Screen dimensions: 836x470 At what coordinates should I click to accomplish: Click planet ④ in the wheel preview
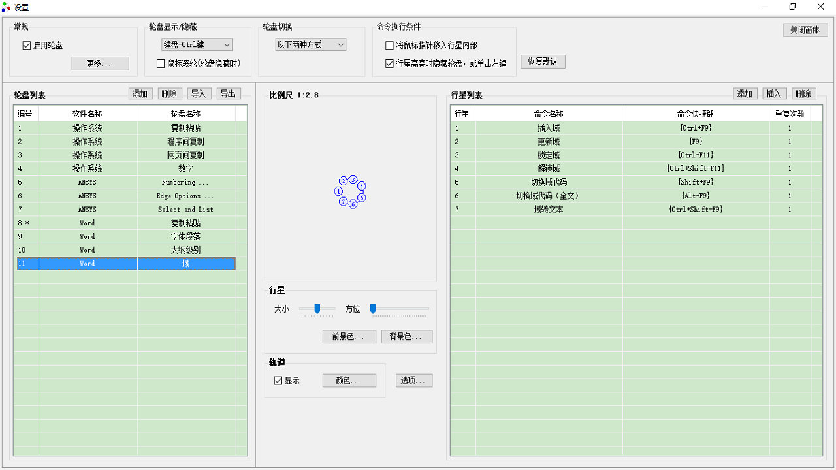[x=362, y=187]
